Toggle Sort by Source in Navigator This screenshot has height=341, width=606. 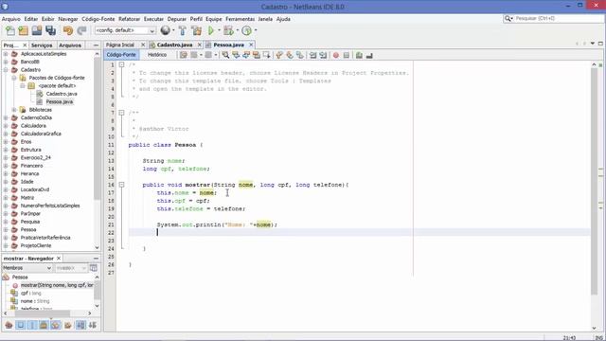(93, 325)
